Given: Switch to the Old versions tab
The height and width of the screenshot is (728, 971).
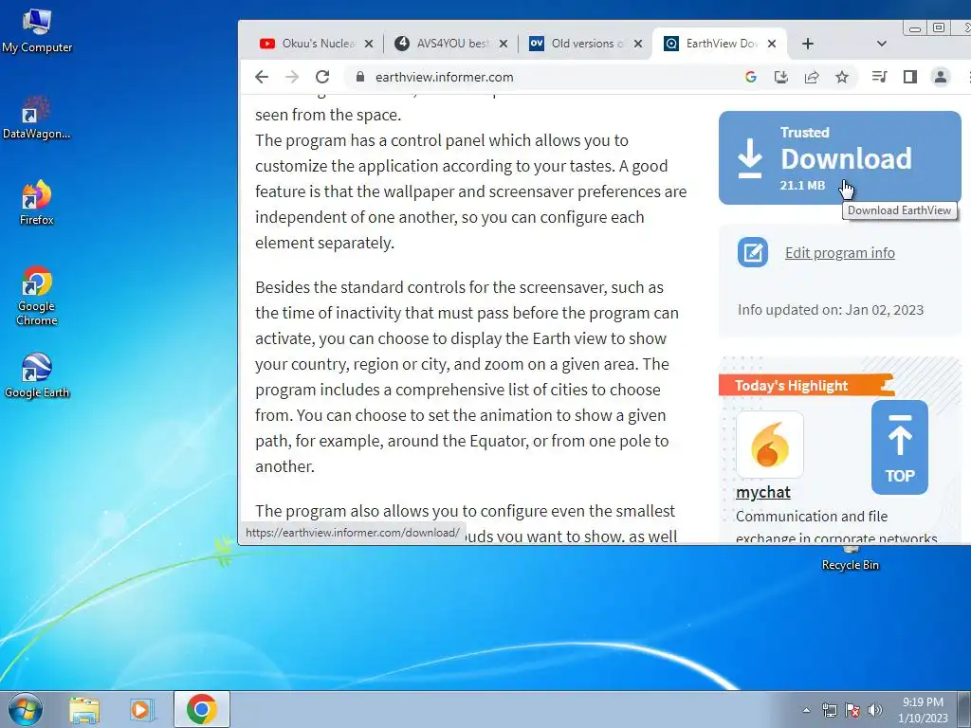Looking at the screenshot, I should (x=585, y=44).
